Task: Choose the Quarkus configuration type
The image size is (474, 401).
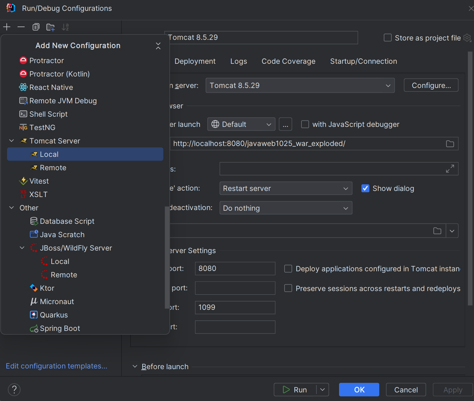Action: point(85,315)
